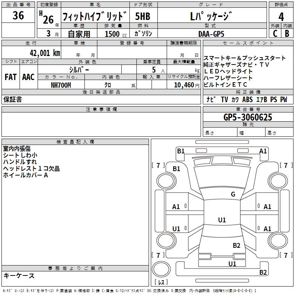Screen dimensions: 295x295
Task: Click the front-left wheel circle in diagram
Action: (166, 181)
